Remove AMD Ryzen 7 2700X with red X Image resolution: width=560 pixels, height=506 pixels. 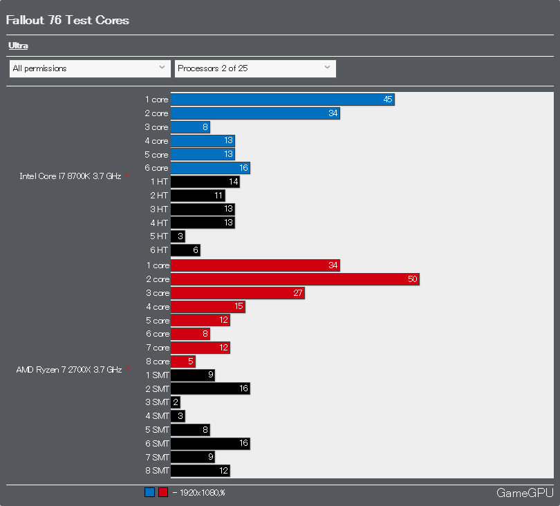tap(128, 368)
